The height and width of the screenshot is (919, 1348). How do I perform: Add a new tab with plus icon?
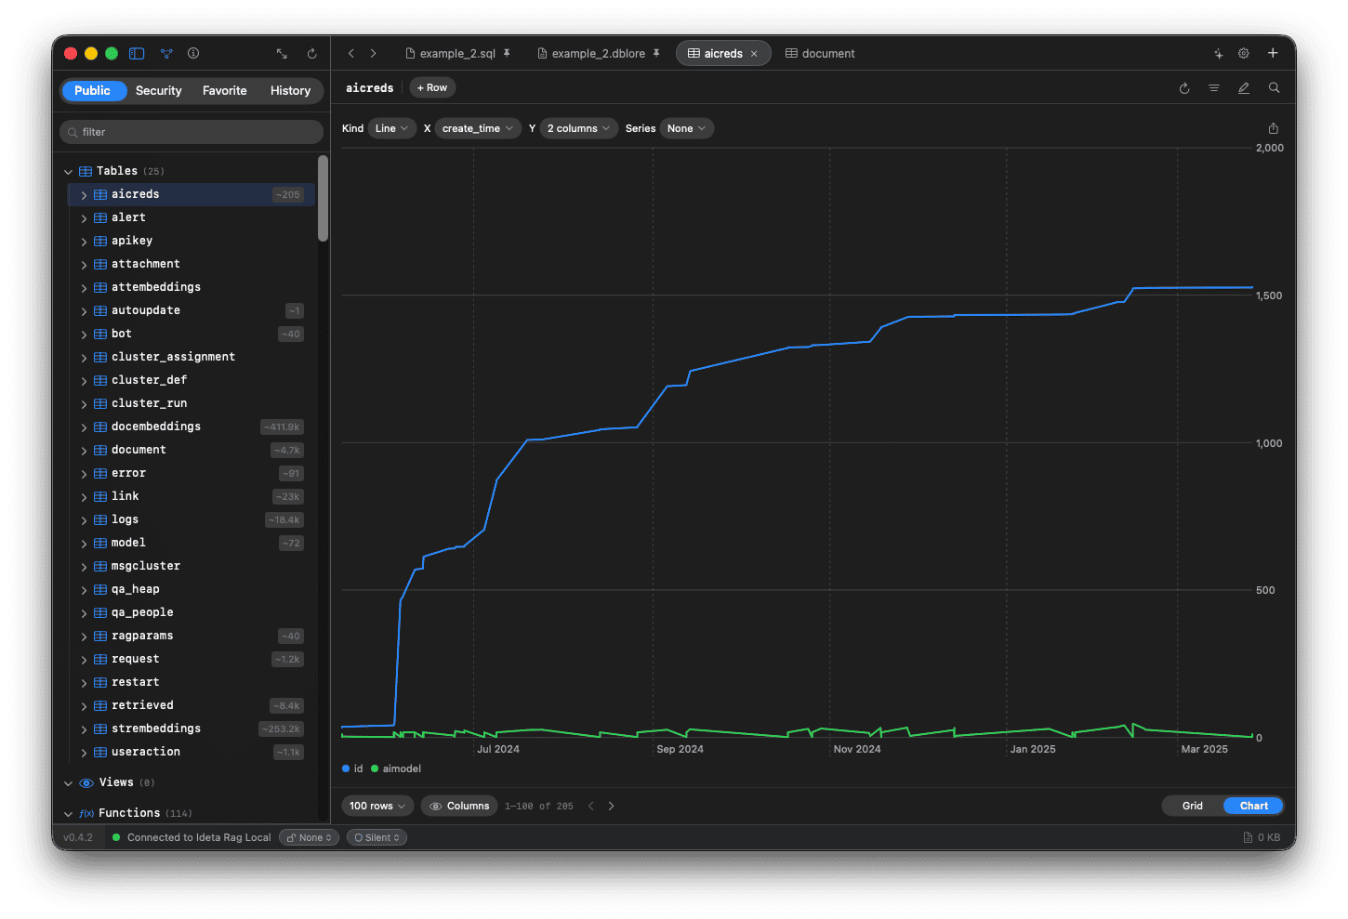coord(1273,53)
